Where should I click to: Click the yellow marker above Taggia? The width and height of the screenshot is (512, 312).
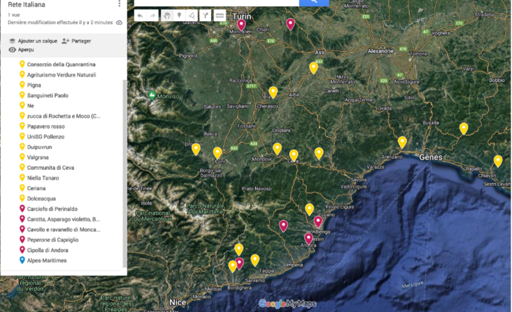[x=255, y=260]
